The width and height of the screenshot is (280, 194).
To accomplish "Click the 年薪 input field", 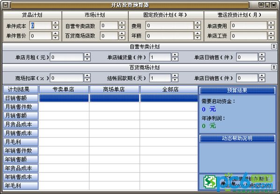I will coord(170,36).
